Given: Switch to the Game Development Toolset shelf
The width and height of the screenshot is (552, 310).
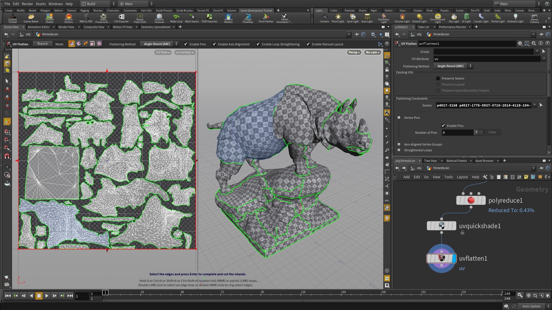Looking at the screenshot, I should (x=256, y=10).
